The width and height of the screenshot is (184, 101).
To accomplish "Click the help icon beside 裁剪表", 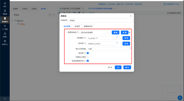I will click(85, 53).
